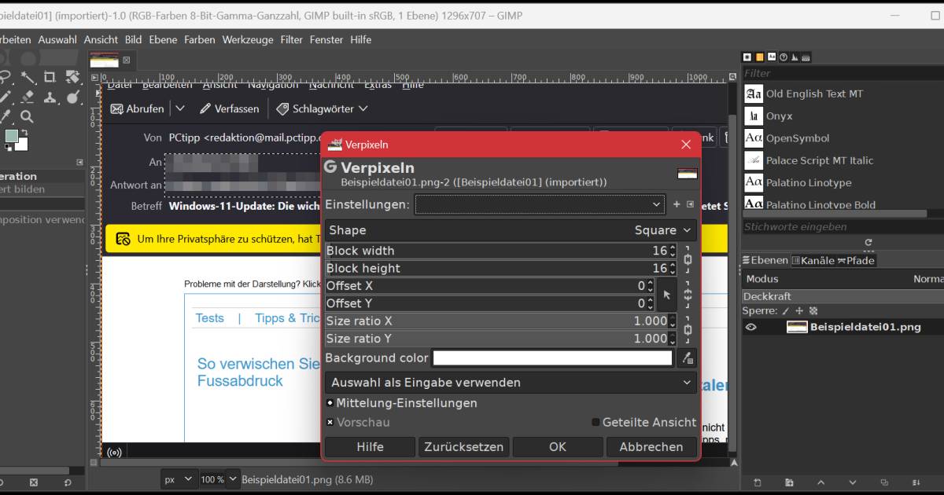This screenshot has height=495, width=944.
Task: Open the 'Auswahl als Eingabe verwenden' dropdown
Action: click(x=511, y=383)
